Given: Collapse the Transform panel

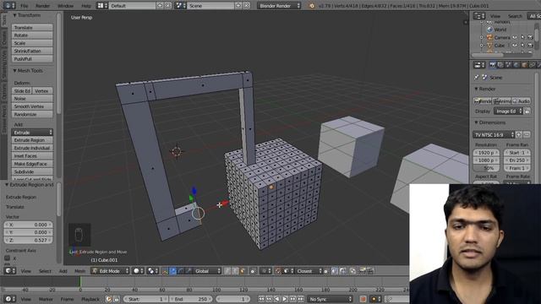Looking at the screenshot, I should coord(15,15).
